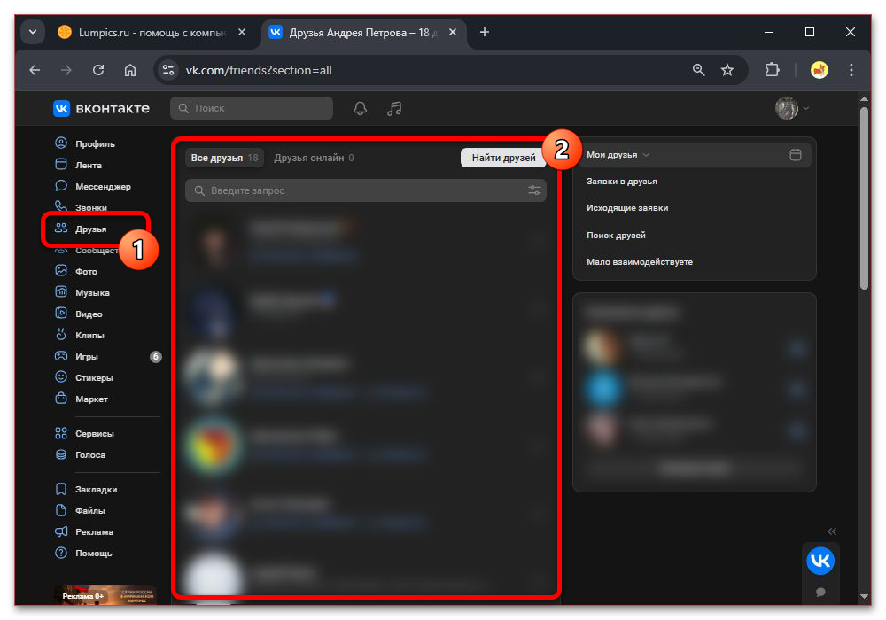Open the chat bubble icon at bottom right
Viewport: 886px width, 620px height.
pos(820,592)
